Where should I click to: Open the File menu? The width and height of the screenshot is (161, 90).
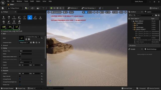(8, 1)
